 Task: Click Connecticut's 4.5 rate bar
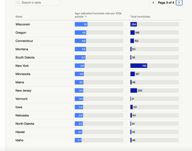tap(80, 41)
